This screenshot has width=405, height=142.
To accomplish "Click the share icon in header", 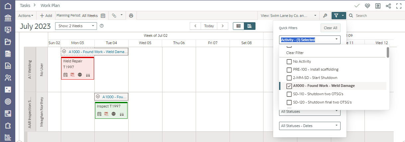I will click(388, 6).
